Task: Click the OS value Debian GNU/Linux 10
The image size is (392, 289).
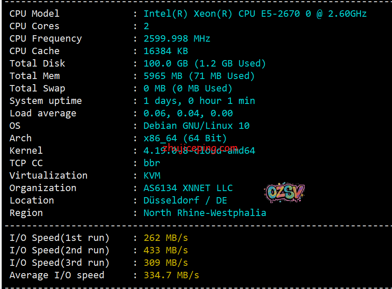Action: (196, 126)
